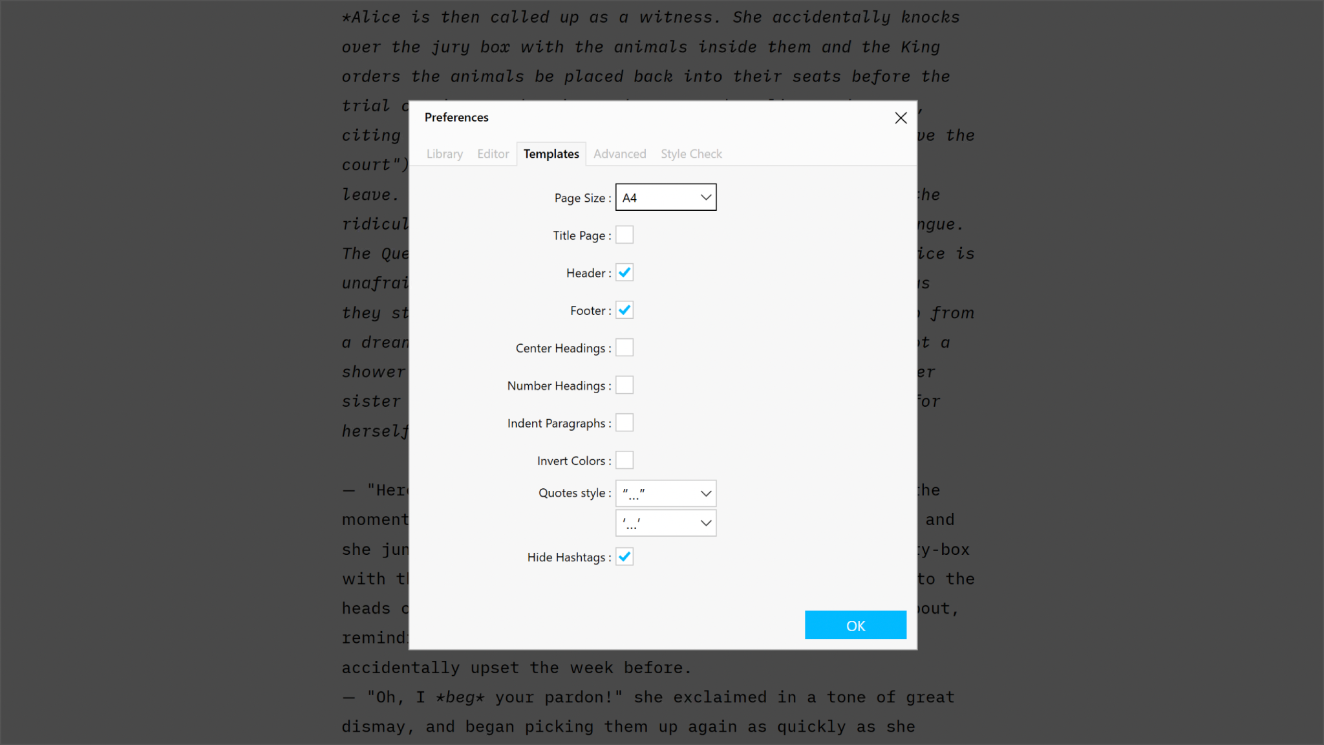This screenshot has height=745, width=1324.
Task: Disable the Footer checkbox
Action: [625, 310]
